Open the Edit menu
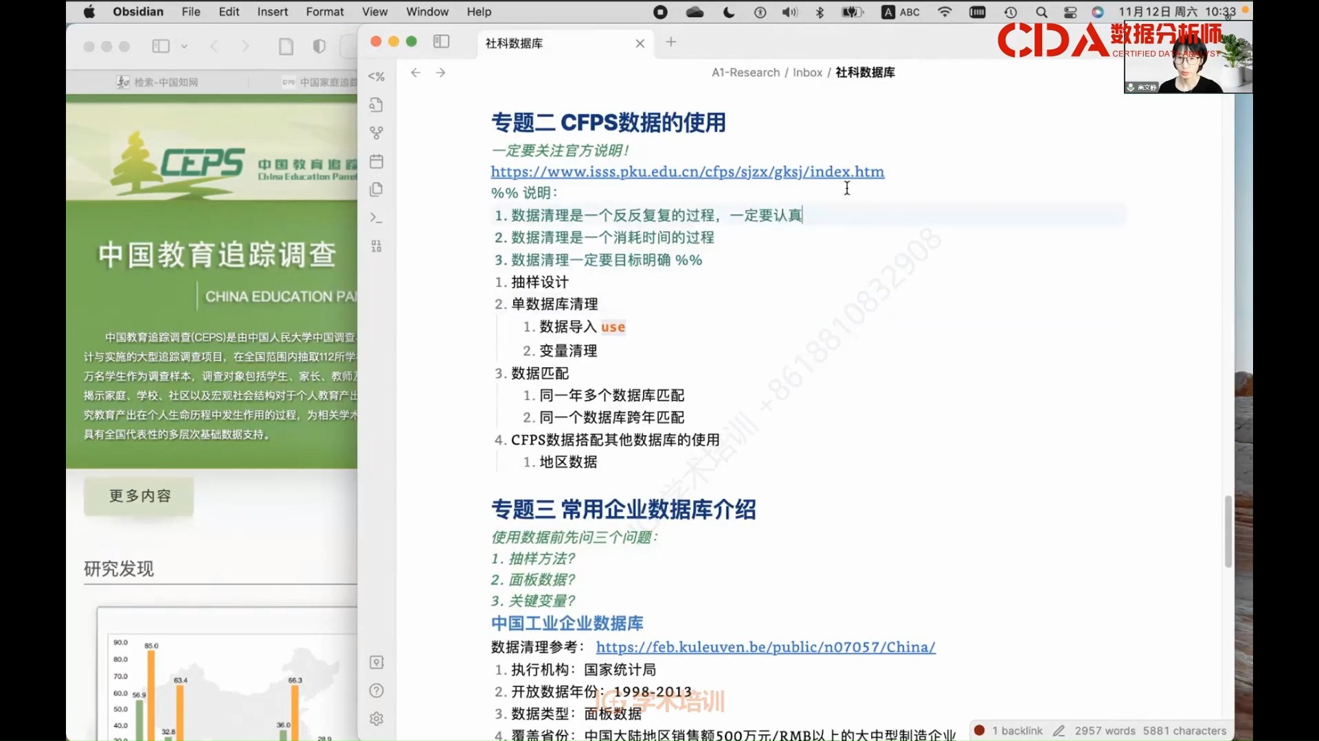This screenshot has height=741, width=1319. [229, 12]
